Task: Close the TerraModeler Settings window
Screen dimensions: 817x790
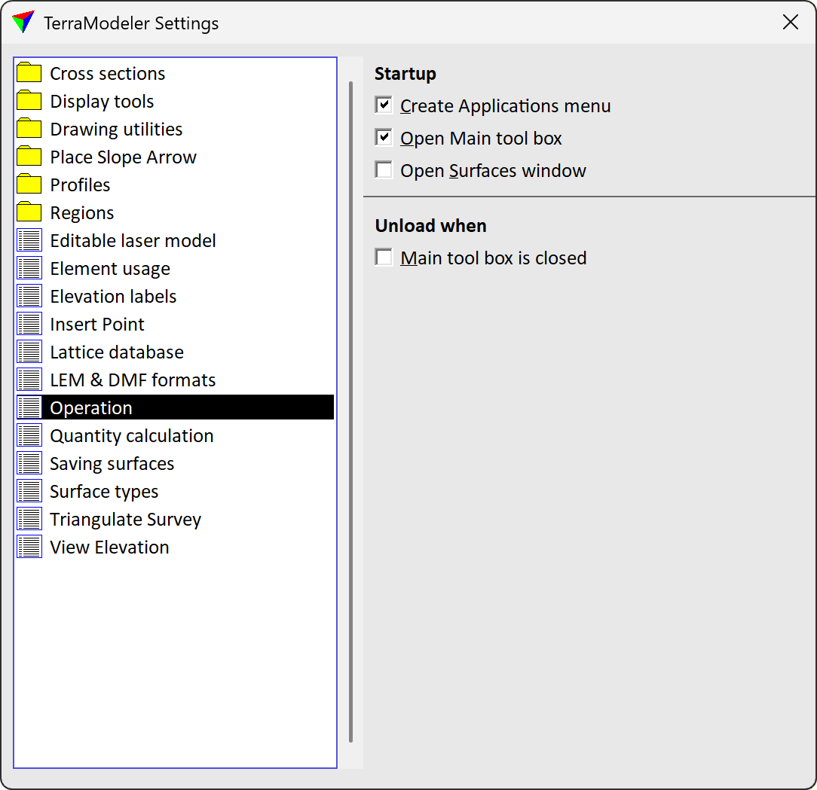Action: (791, 22)
